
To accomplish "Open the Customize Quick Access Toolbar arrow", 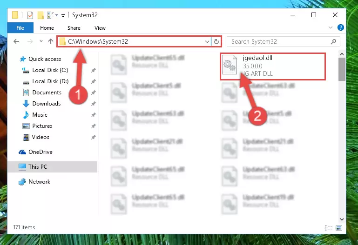I will pyautogui.click(x=63, y=15).
